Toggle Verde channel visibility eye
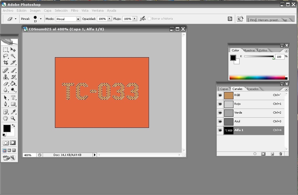This screenshot has height=195, width=298. (x=220, y=113)
